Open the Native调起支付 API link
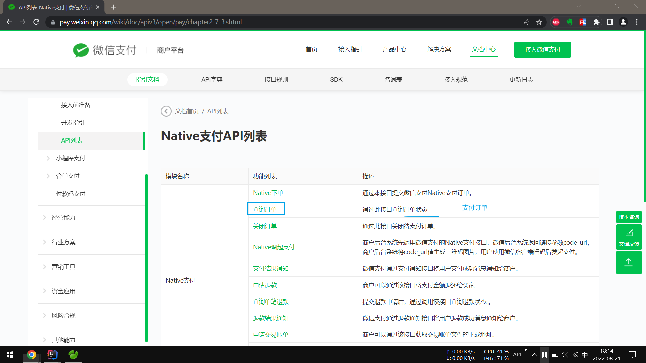Image resolution: width=646 pixels, height=363 pixels. coord(274,247)
